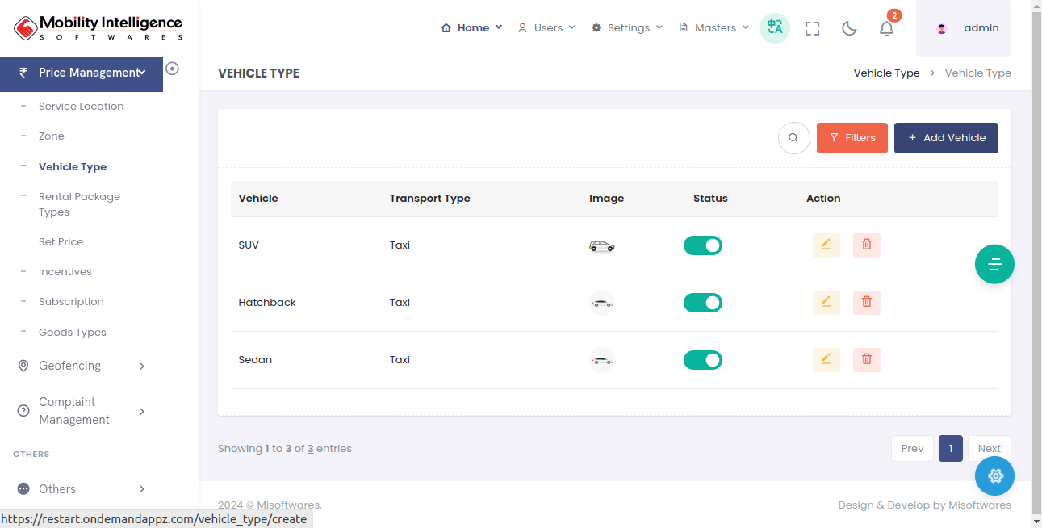The width and height of the screenshot is (1042, 528).
Task: Go to Service Location menu item
Action: click(x=81, y=107)
